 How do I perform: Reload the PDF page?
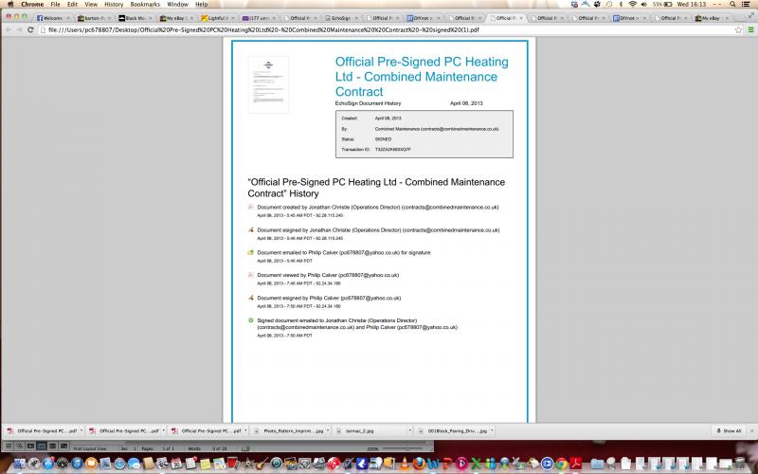coord(30,29)
